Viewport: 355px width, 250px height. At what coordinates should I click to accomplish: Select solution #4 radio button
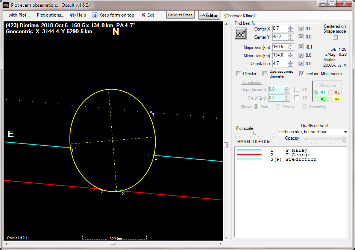point(330,99)
